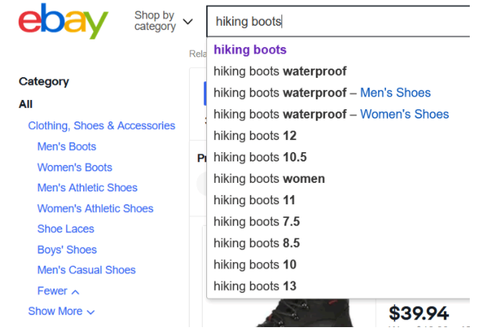Expand the list with Show More
The image size is (502, 335).
click(x=61, y=311)
